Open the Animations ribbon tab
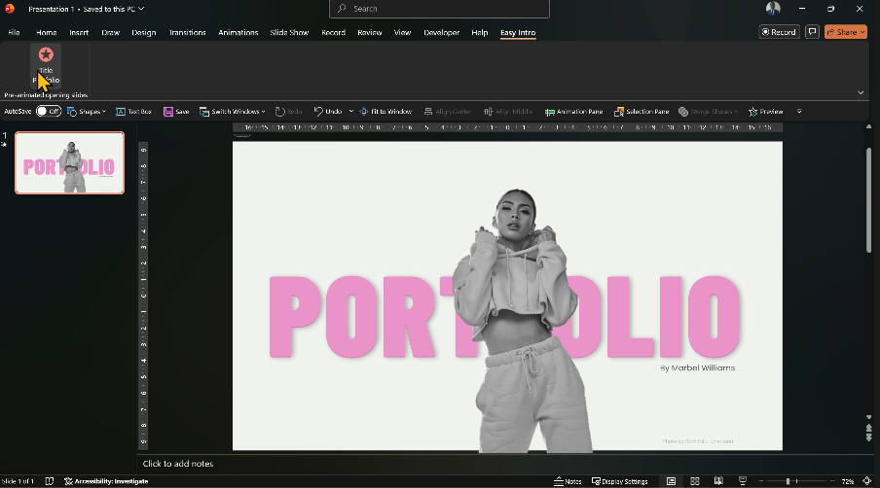Viewport: 880px width, 488px height. 238,32
